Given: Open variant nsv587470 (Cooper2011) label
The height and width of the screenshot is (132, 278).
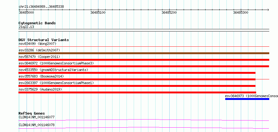Looking at the screenshot, I should pos(39,57).
